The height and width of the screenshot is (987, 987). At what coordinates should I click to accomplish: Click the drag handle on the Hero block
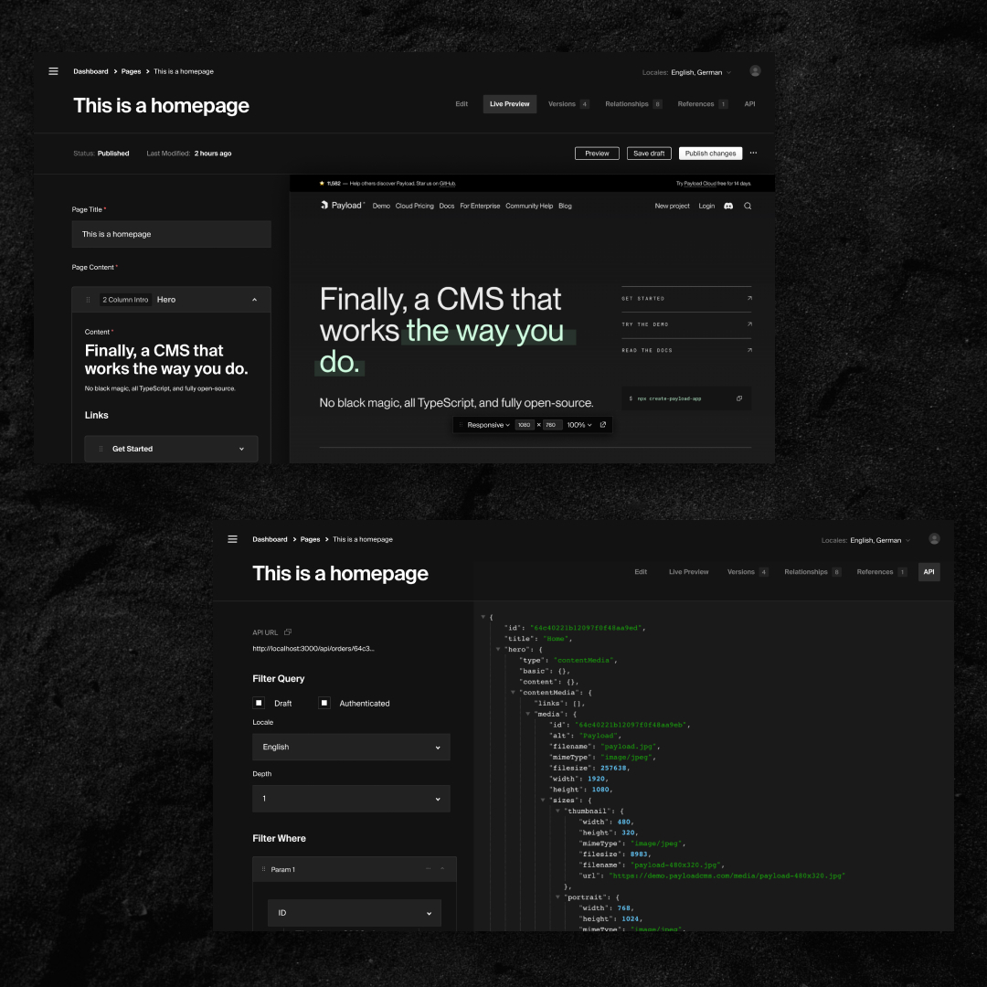(x=88, y=300)
